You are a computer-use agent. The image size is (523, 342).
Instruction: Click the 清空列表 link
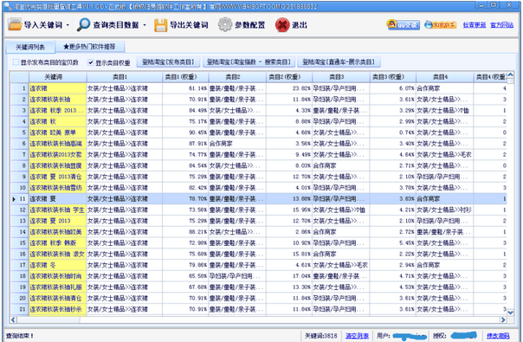coord(357,336)
